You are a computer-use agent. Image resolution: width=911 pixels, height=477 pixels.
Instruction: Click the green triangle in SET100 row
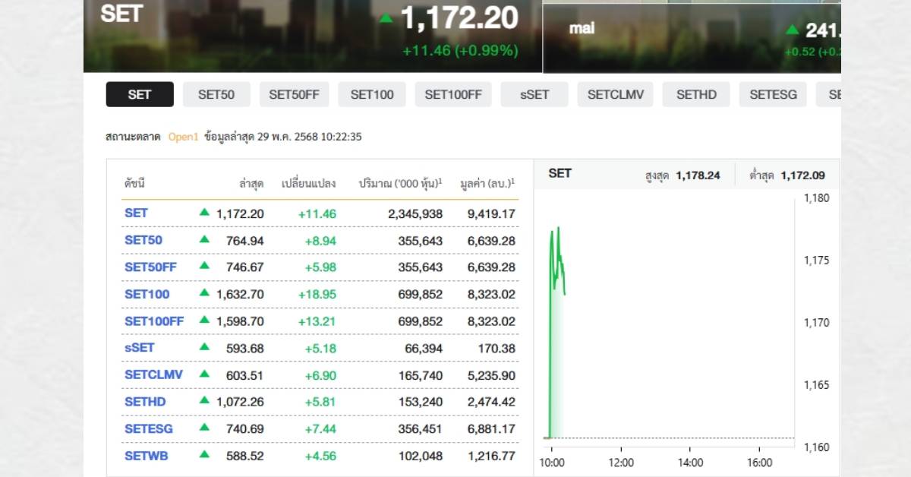coord(204,293)
